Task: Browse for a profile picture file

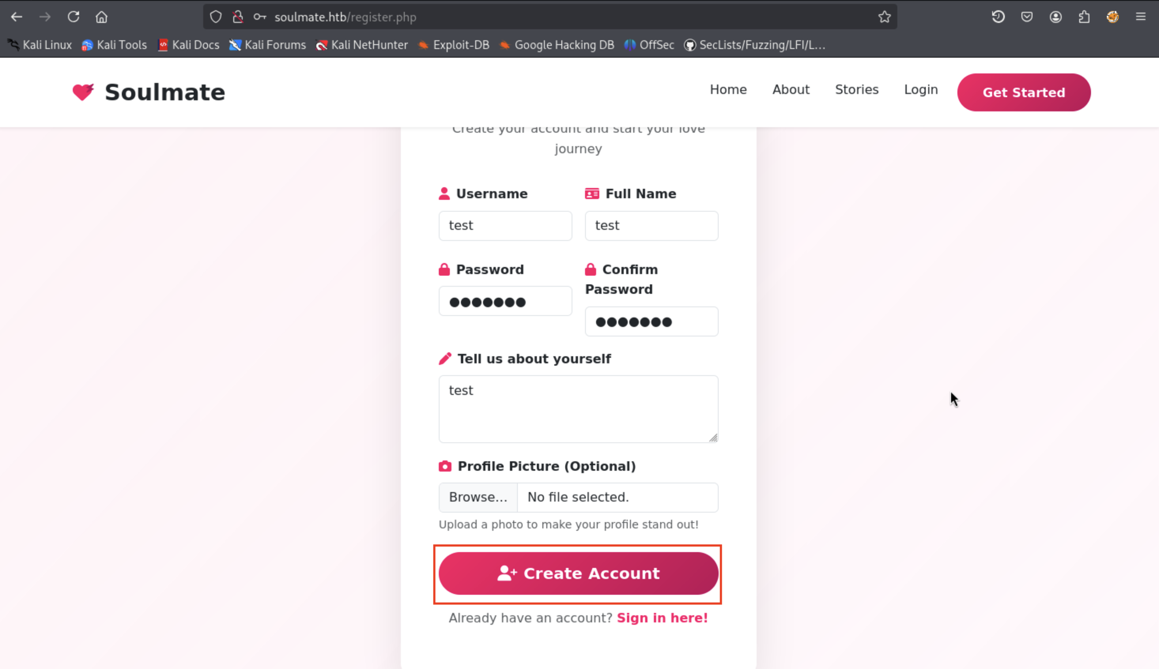Action: pos(478,497)
